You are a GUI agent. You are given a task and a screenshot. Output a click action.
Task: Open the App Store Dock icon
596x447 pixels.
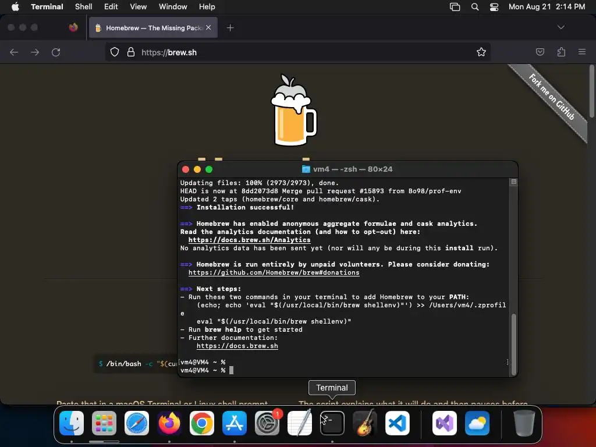(x=235, y=423)
